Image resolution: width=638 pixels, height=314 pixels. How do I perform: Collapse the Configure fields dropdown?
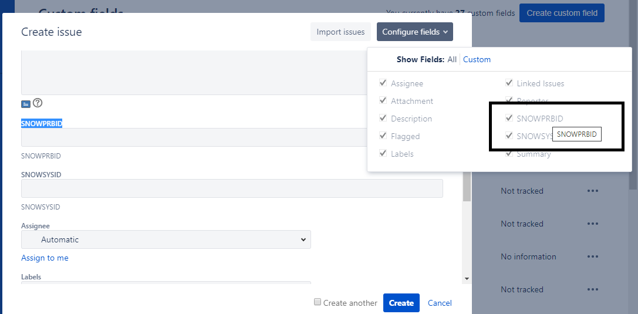pyautogui.click(x=415, y=32)
